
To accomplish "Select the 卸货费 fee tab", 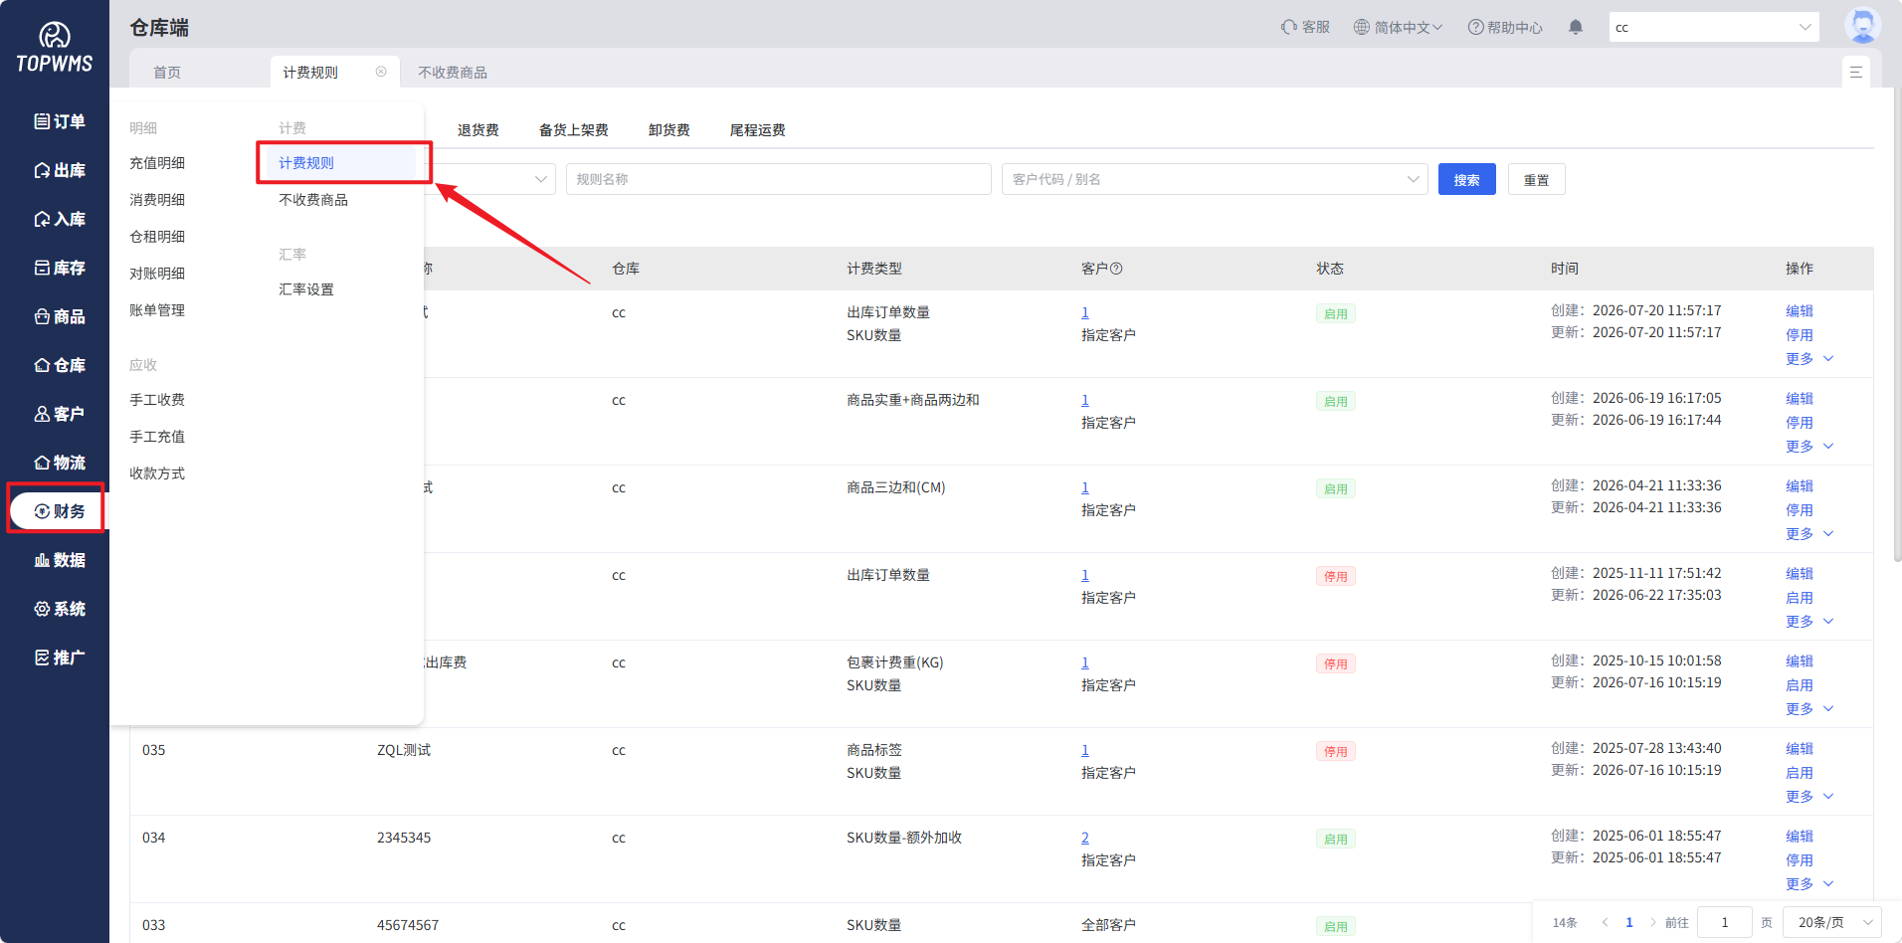I will pos(669,130).
